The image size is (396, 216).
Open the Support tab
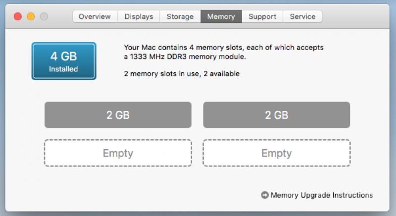[x=262, y=16]
